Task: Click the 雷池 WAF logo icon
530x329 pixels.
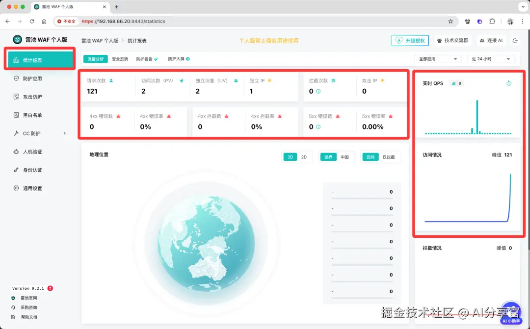Action: (x=17, y=40)
